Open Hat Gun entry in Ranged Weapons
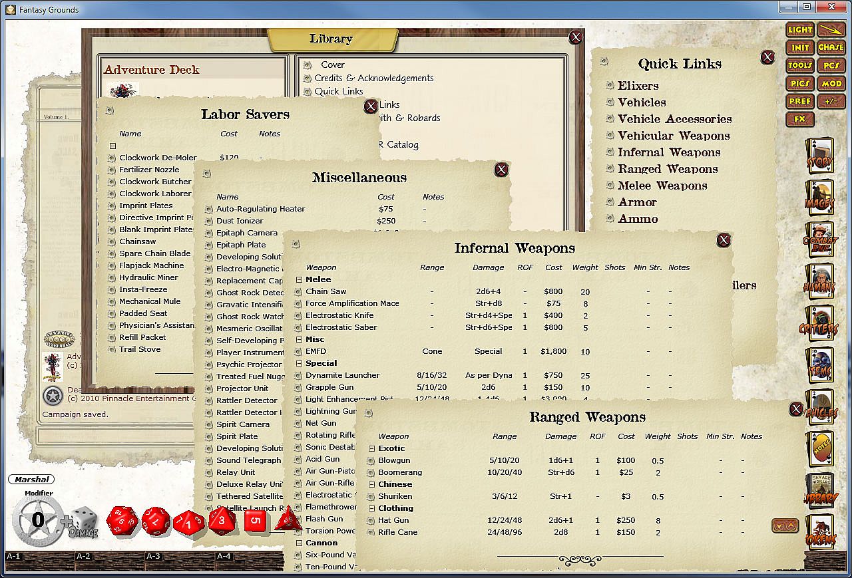This screenshot has height=578, width=852. 393,520
